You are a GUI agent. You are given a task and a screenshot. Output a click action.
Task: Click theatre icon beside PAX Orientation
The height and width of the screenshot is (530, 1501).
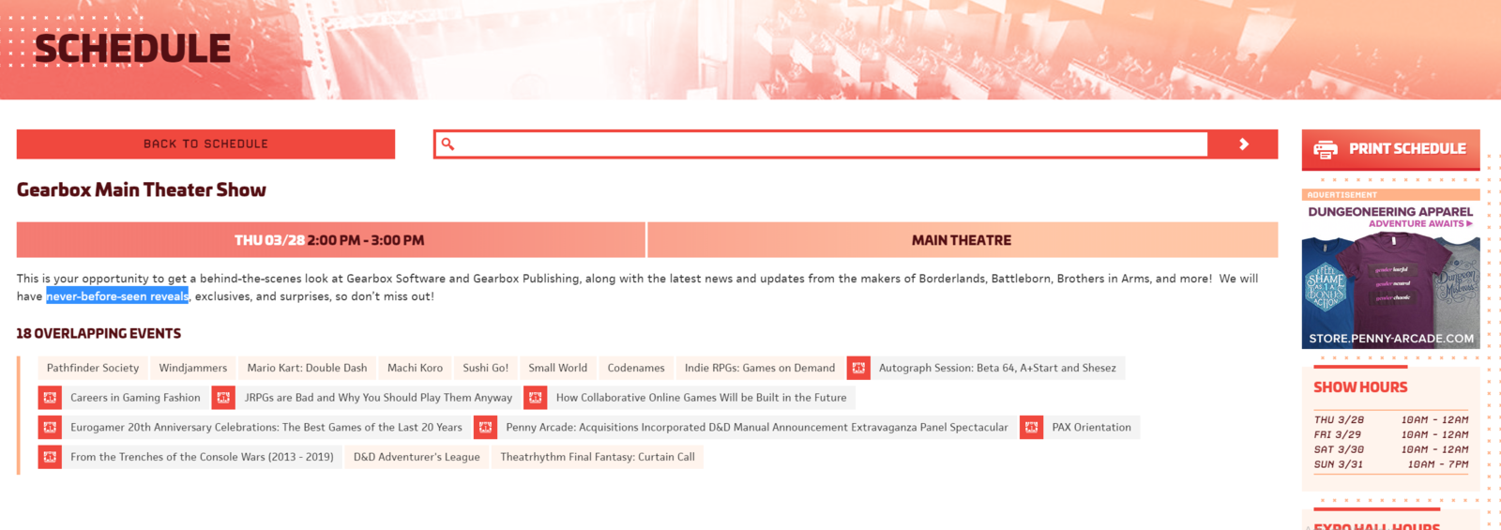tap(1032, 427)
